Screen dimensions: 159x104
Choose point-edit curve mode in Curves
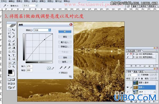(x=49, y=68)
